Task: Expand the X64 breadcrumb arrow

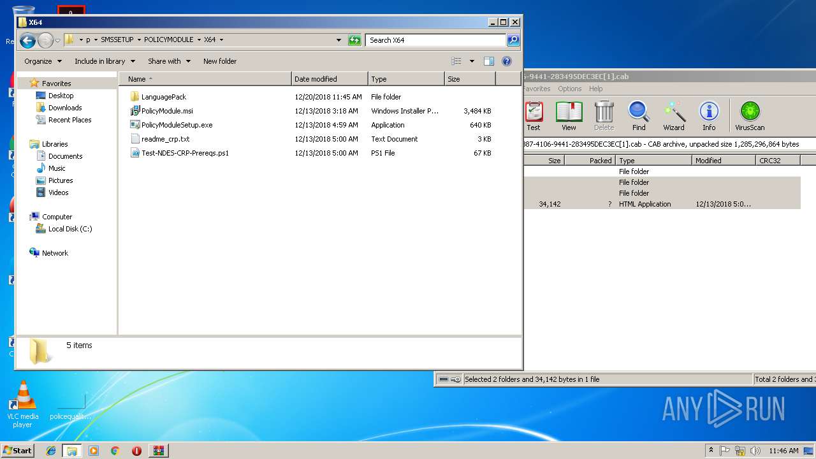Action: [221, 40]
